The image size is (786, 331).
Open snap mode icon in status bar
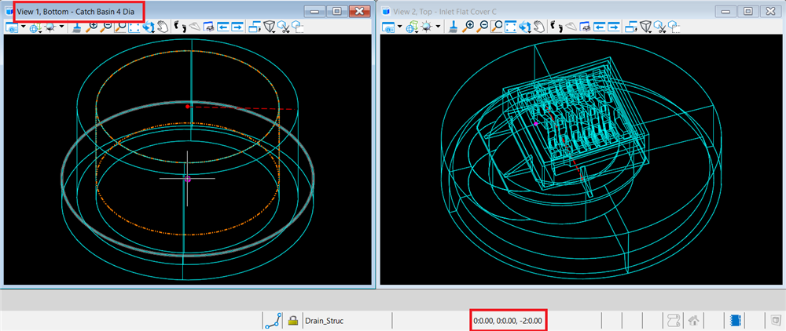point(274,320)
